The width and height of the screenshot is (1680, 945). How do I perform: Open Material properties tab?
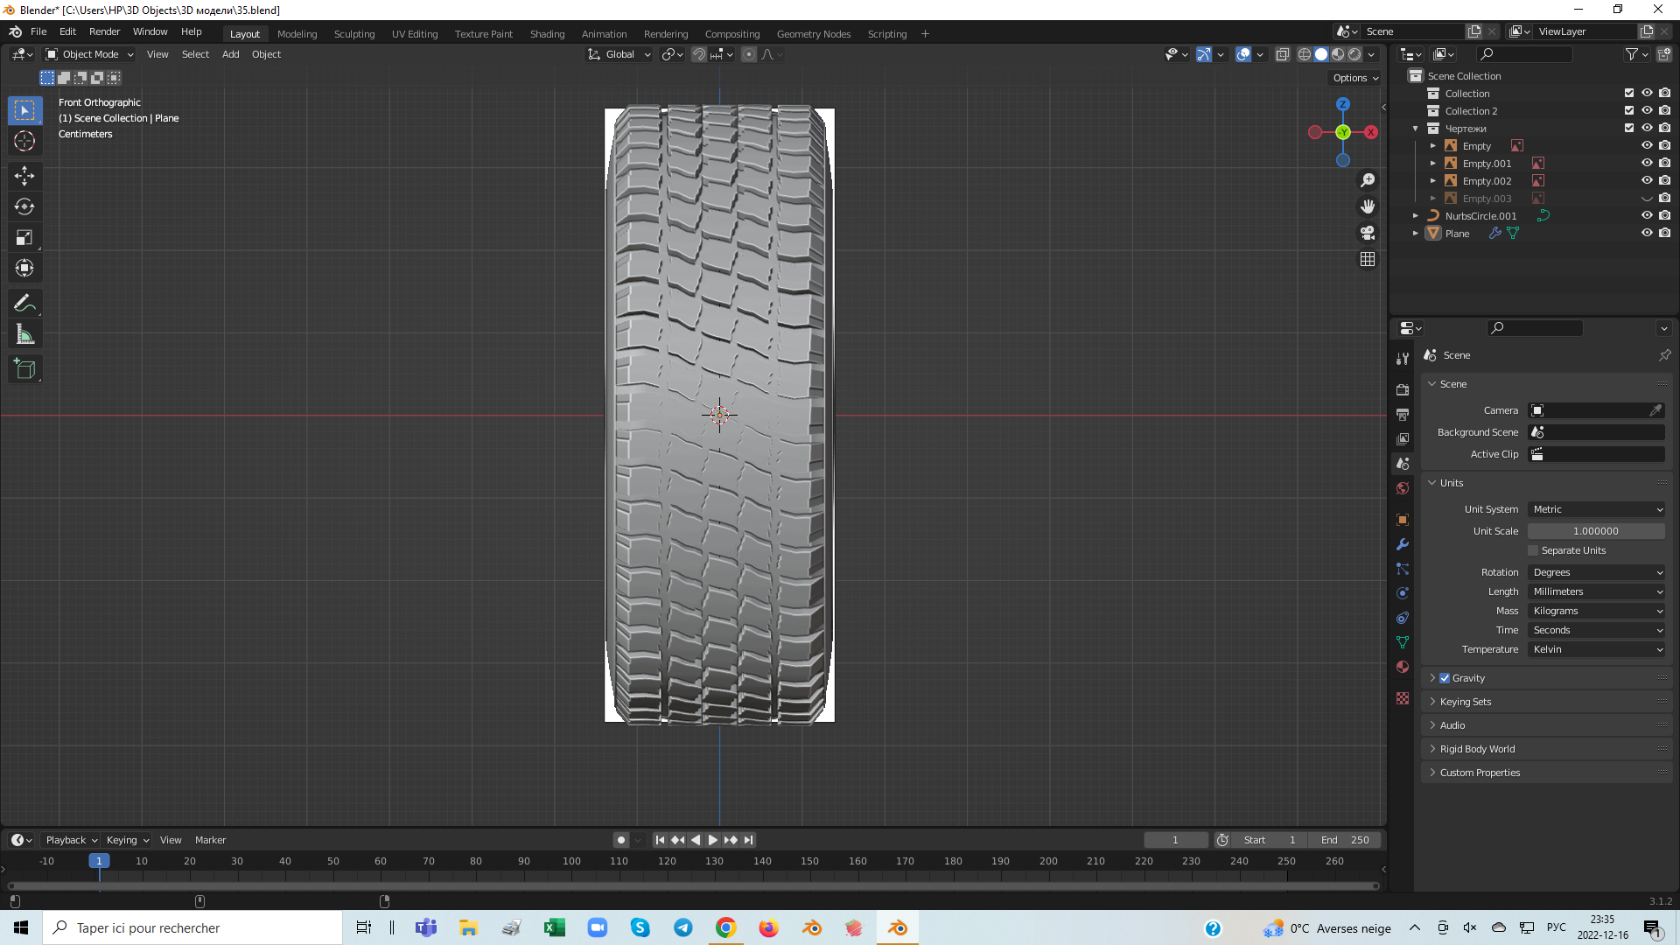(x=1403, y=667)
